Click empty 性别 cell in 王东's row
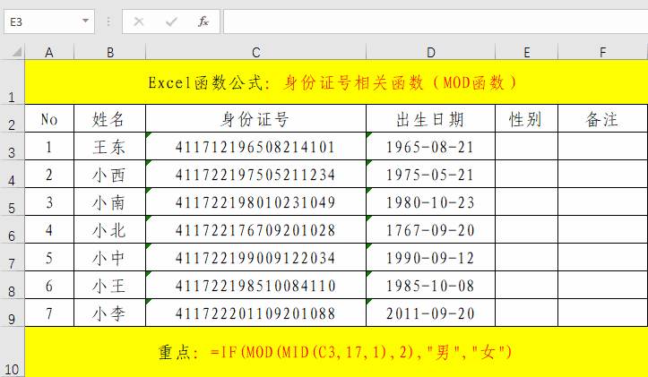This screenshot has width=648, height=377. point(526,147)
